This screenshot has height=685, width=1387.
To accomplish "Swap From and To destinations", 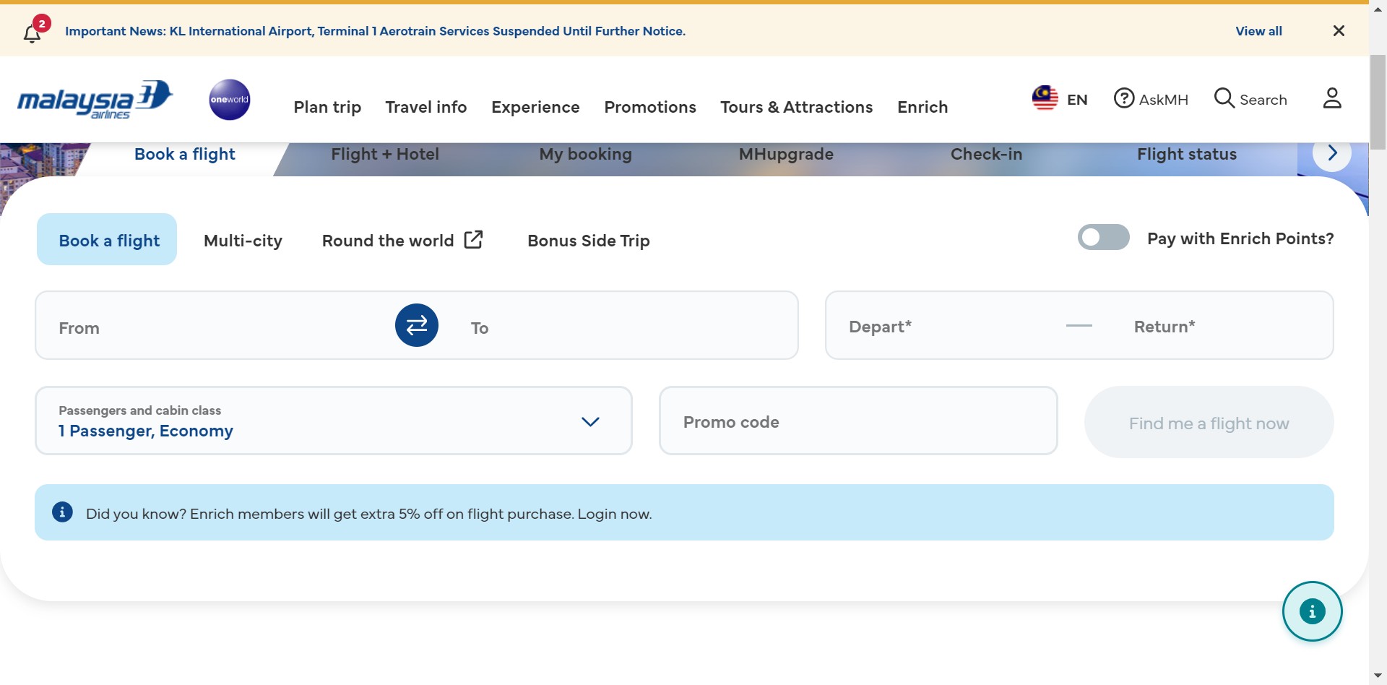I will [417, 326].
